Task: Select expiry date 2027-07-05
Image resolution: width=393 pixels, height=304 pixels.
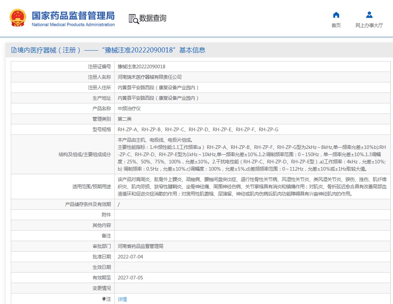Action: (130, 278)
